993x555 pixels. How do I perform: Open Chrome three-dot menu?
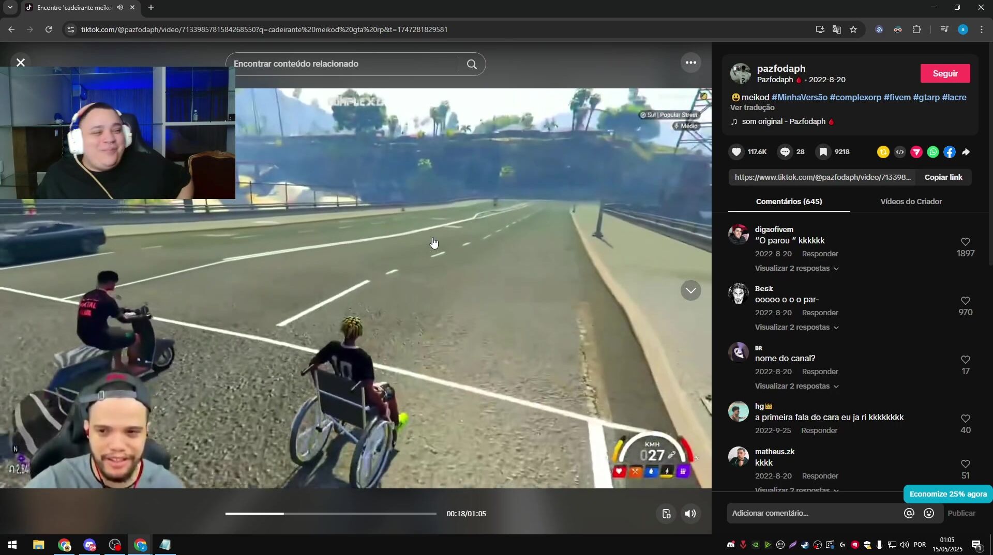981,29
